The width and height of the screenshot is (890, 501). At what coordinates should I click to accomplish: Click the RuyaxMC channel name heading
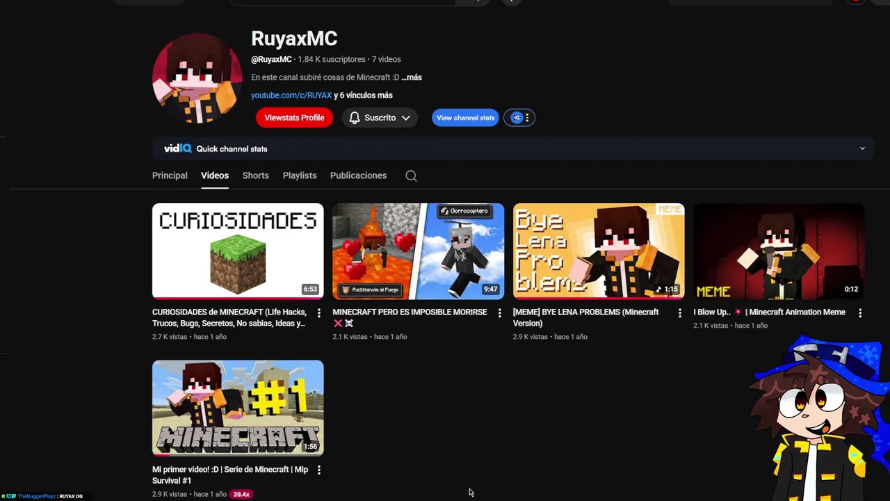point(294,38)
